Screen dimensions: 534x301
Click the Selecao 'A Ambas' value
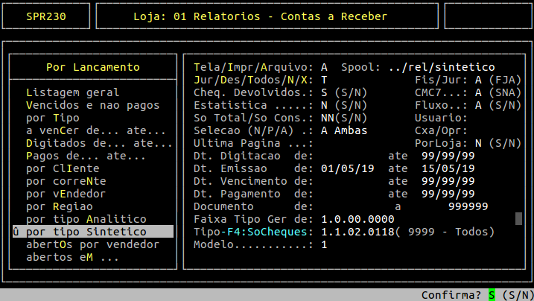click(346, 130)
